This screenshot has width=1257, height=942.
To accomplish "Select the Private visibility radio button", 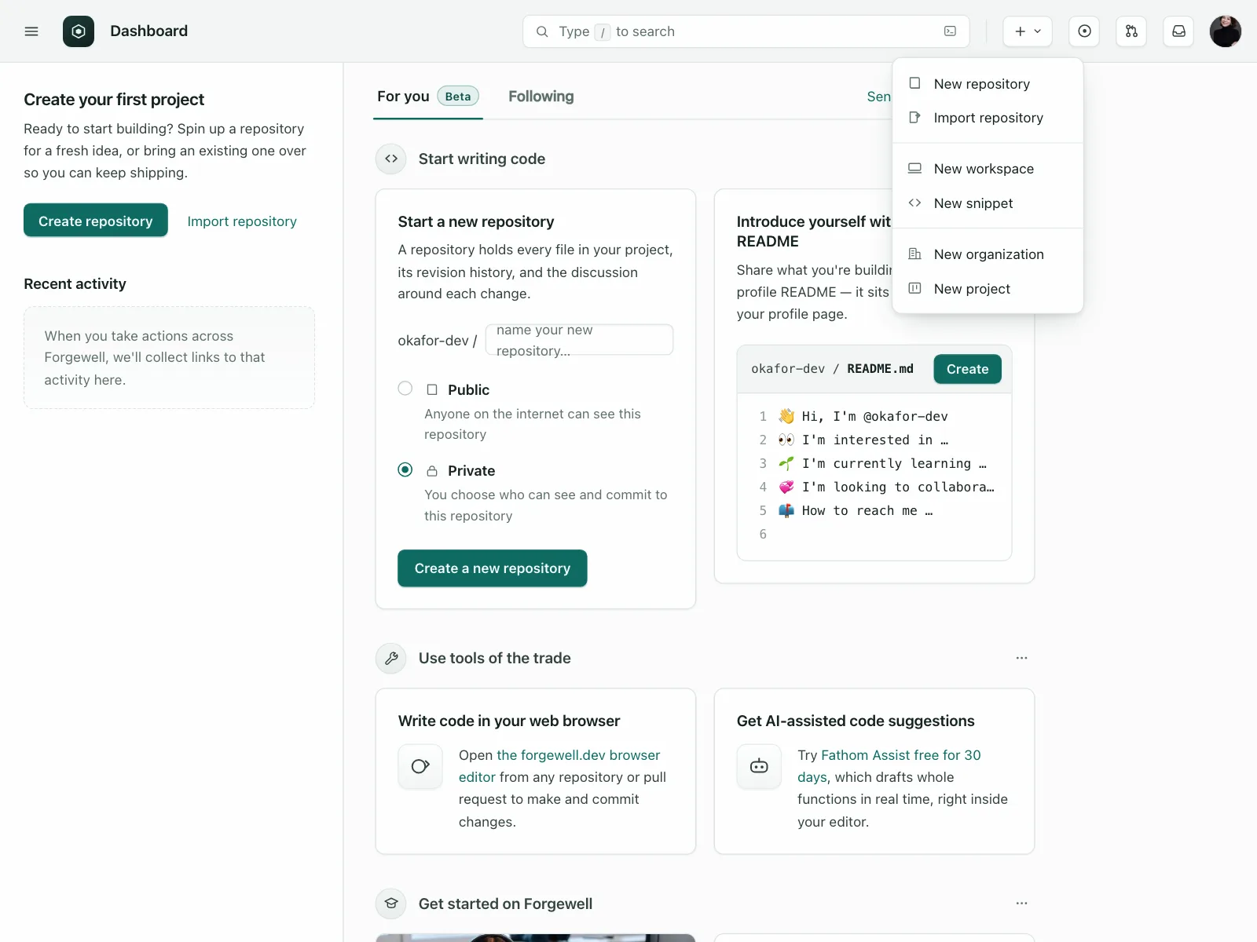I will [405, 469].
